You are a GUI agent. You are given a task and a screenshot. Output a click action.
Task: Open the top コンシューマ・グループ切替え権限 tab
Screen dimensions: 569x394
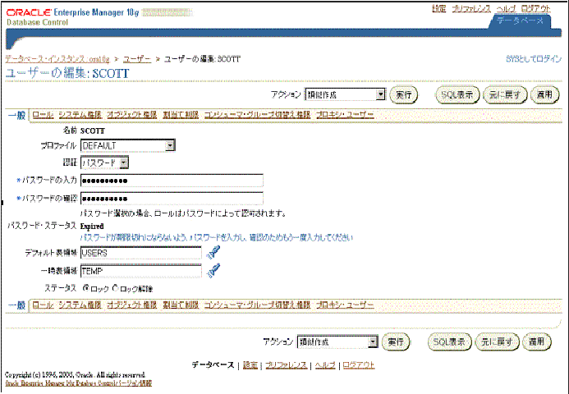click(x=257, y=115)
